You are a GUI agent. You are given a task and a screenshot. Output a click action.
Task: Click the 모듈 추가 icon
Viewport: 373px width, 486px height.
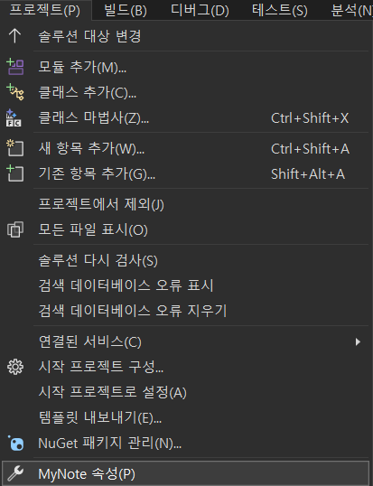click(14, 67)
